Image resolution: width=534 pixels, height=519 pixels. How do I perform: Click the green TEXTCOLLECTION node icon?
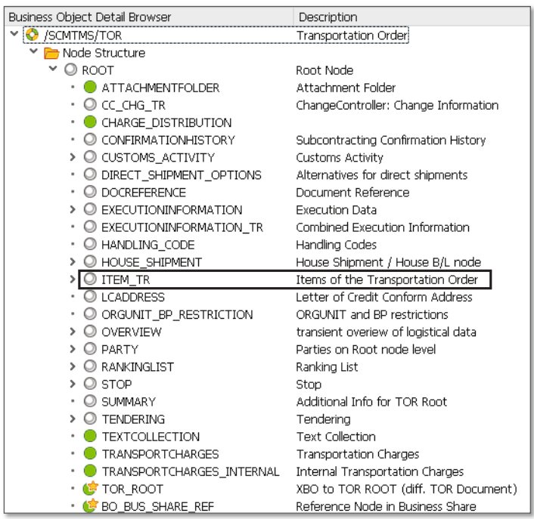tap(91, 437)
